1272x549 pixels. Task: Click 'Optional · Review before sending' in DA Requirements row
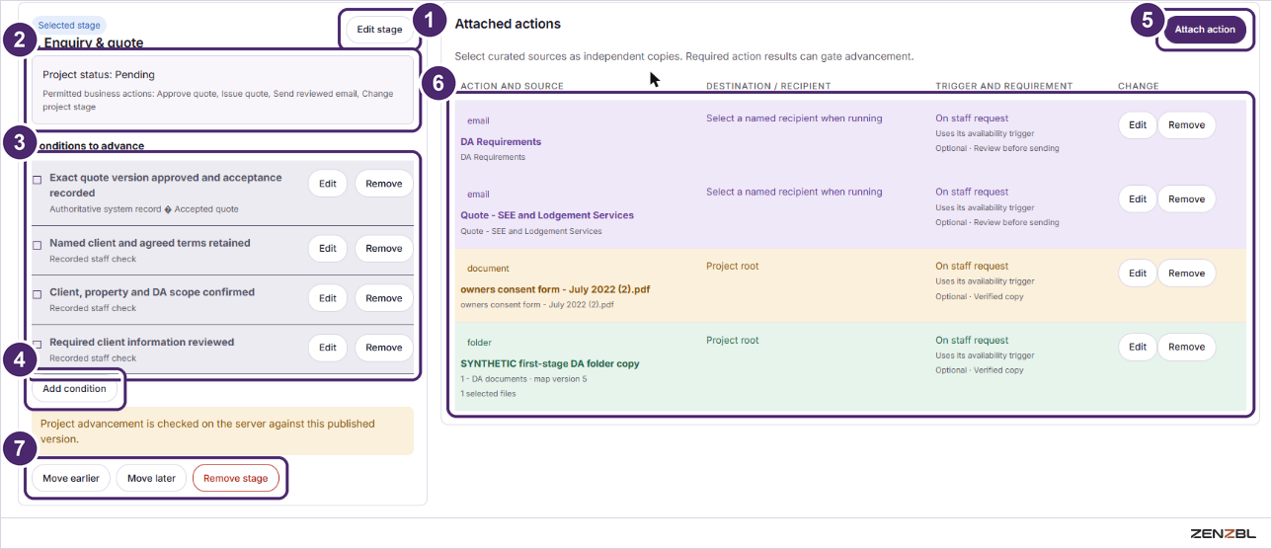click(997, 149)
